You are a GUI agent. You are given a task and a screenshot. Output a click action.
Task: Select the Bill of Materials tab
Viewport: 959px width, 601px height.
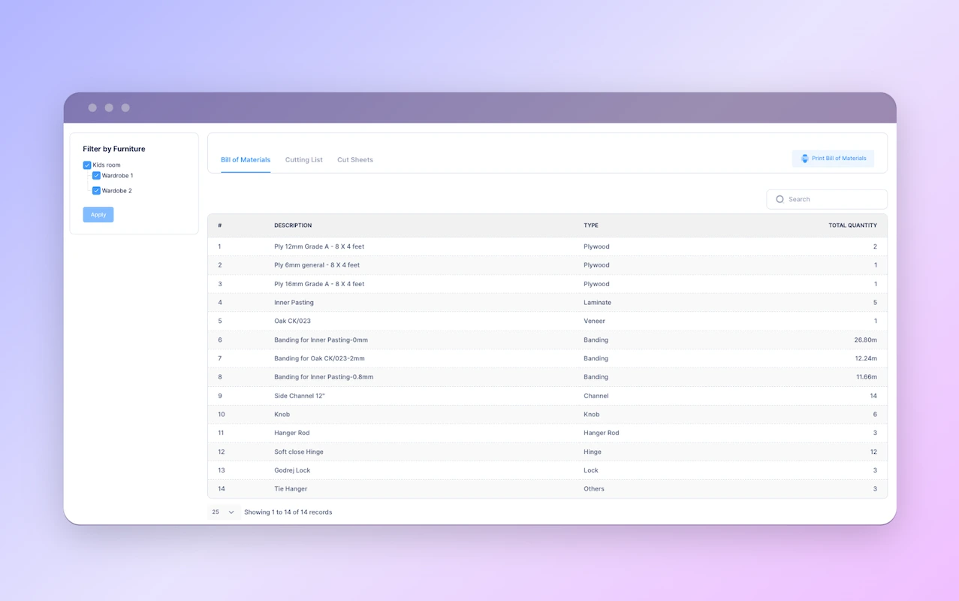tap(245, 159)
